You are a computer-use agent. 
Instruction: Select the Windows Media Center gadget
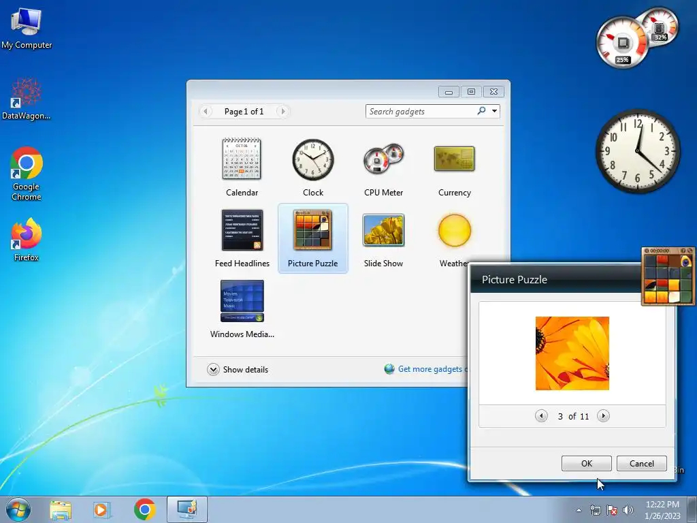(x=242, y=308)
